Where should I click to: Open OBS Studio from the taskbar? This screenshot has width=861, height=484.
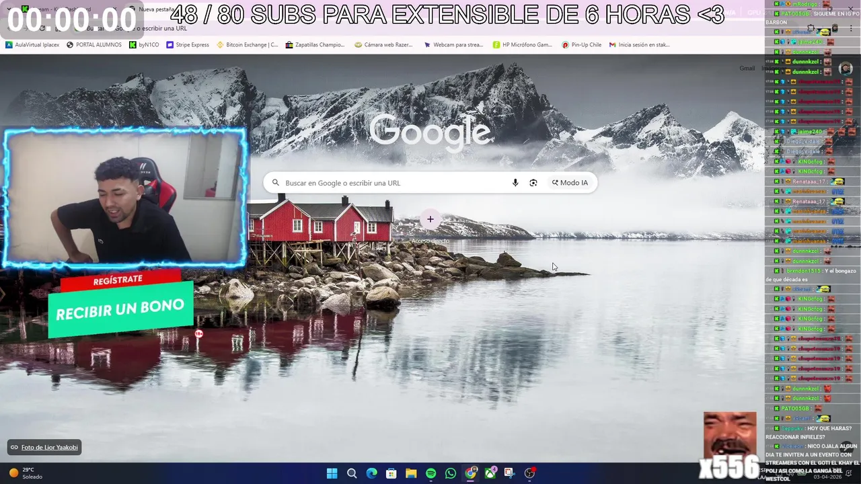530,473
